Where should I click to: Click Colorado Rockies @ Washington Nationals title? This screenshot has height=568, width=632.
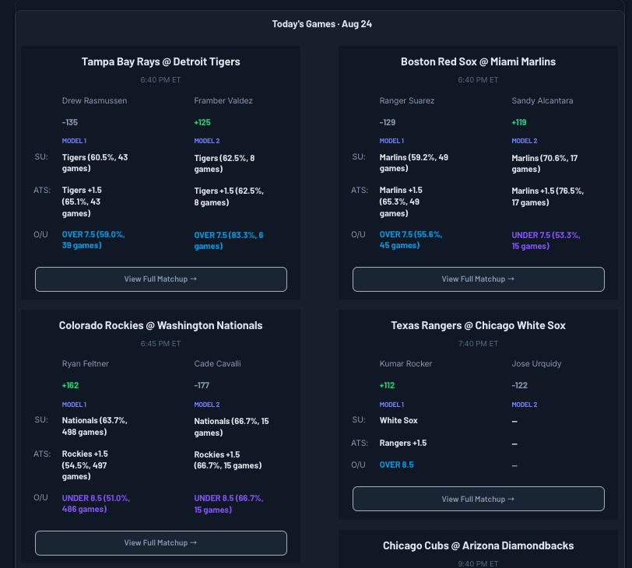161,325
